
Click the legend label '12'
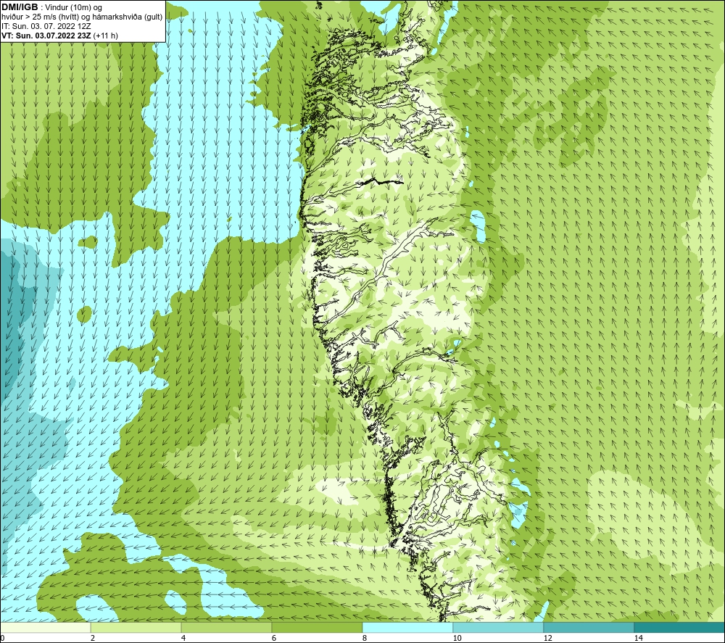point(547,639)
